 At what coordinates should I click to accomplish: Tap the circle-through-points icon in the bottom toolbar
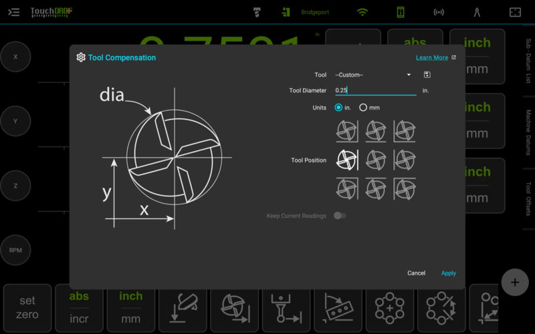[x=441, y=308]
